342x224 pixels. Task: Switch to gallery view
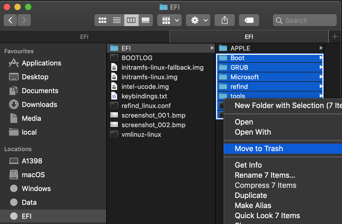[146, 20]
